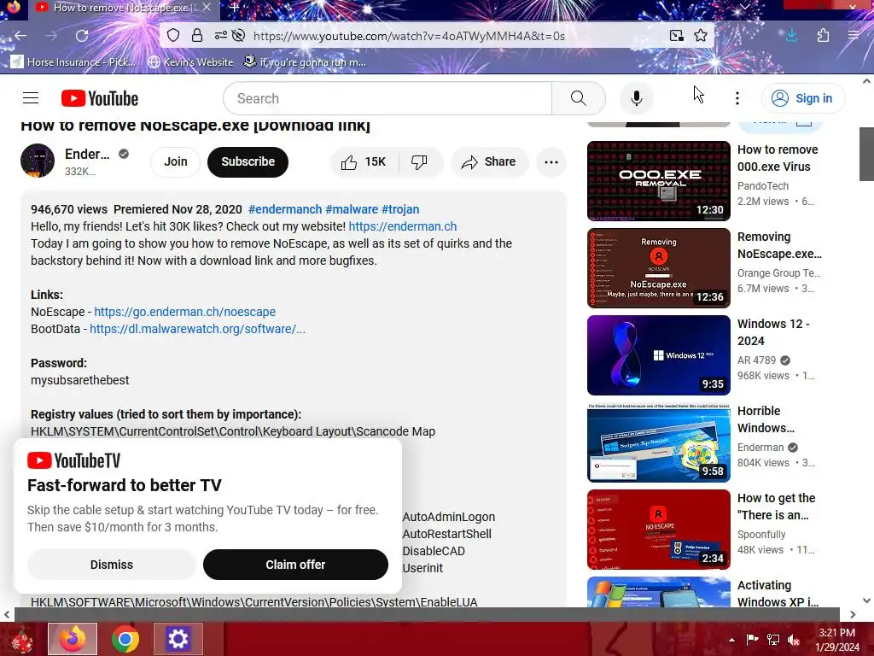This screenshot has height=656, width=874.
Task: Click the Firefox taskbar button
Action: 73,639
